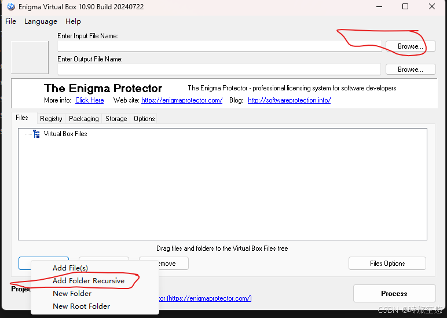Open the Language menu
The height and width of the screenshot is (318, 447).
41,21
